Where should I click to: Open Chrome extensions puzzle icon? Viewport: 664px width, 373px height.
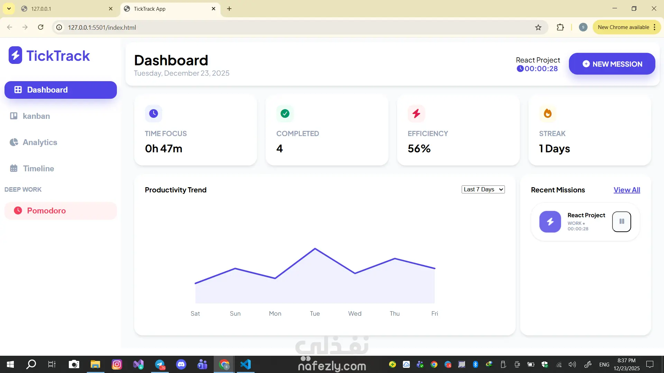pos(560,27)
